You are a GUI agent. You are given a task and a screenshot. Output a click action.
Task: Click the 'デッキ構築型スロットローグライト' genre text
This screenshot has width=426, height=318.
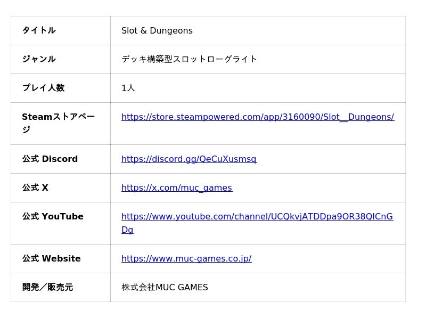pyautogui.click(x=189, y=60)
